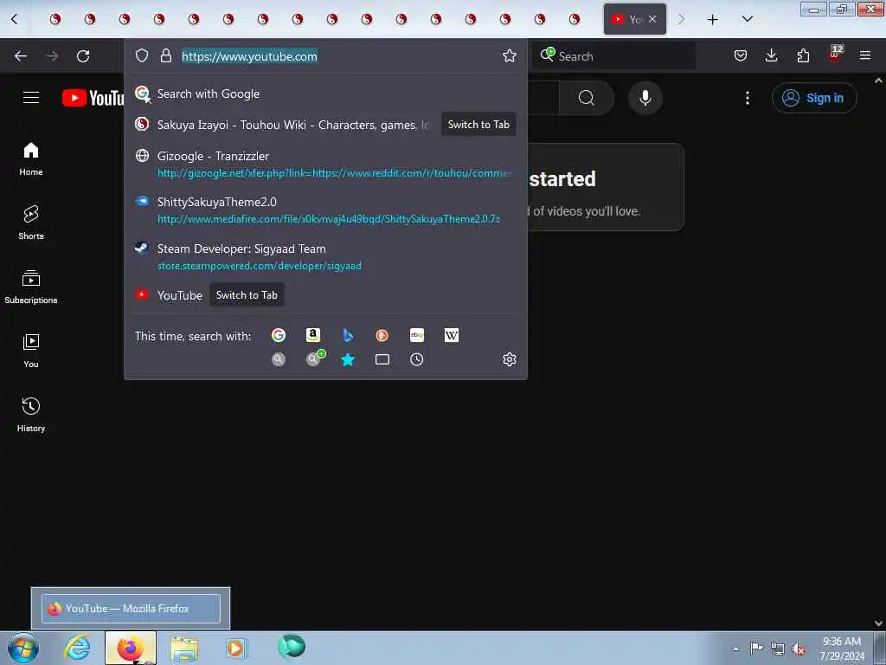Screen dimensions: 886x665
Task: Open a new tab with the plus button
Action: (713, 19)
